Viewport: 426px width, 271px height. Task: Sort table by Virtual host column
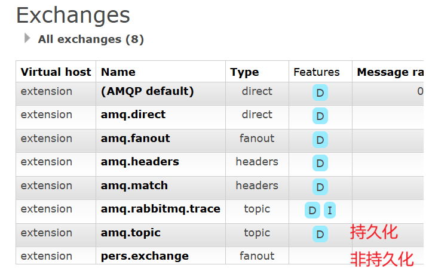pyautogui.click(x=56, y=72)
